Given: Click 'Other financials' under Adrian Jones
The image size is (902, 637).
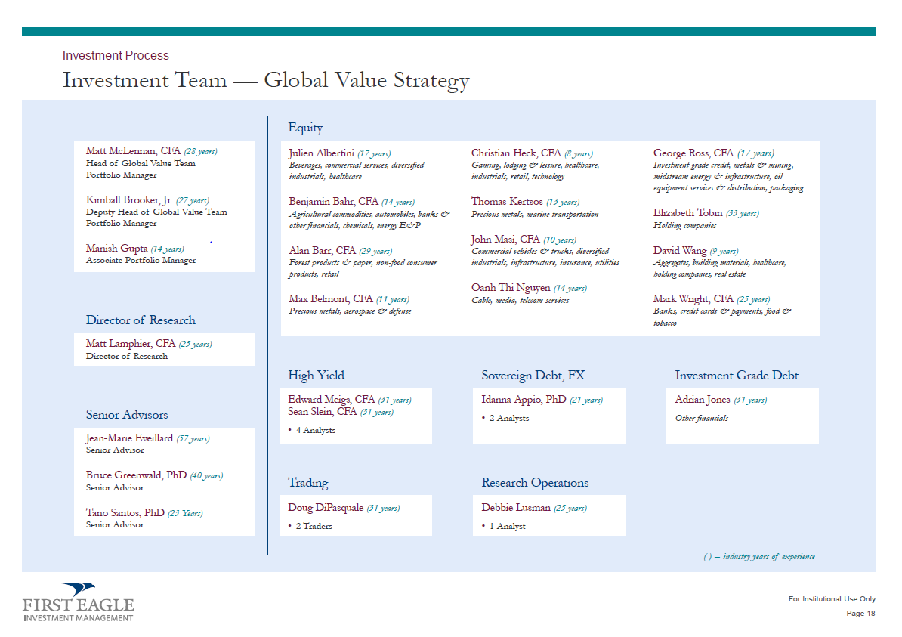Looking at the screenshot, I should click(x=702, y=419).
